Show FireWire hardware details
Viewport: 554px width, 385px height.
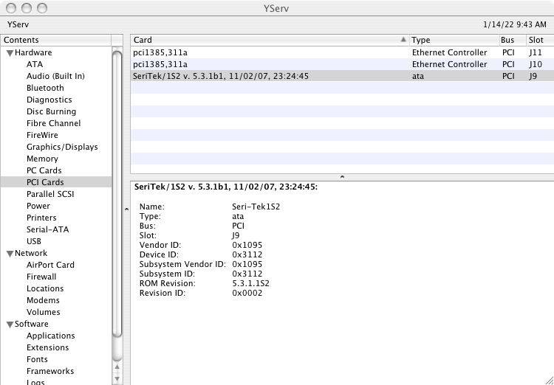pos(42,135)
